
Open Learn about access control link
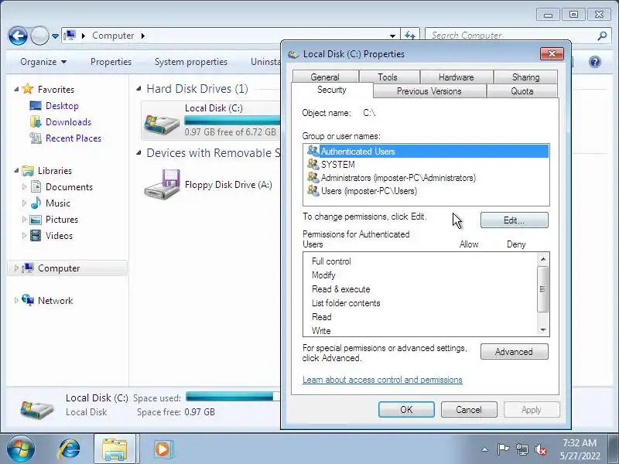tap(382, 380)
